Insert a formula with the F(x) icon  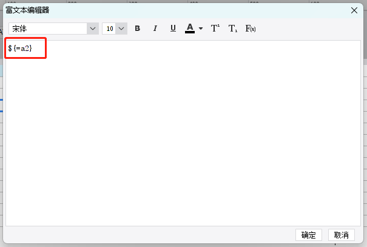click(x=250, y=29)
